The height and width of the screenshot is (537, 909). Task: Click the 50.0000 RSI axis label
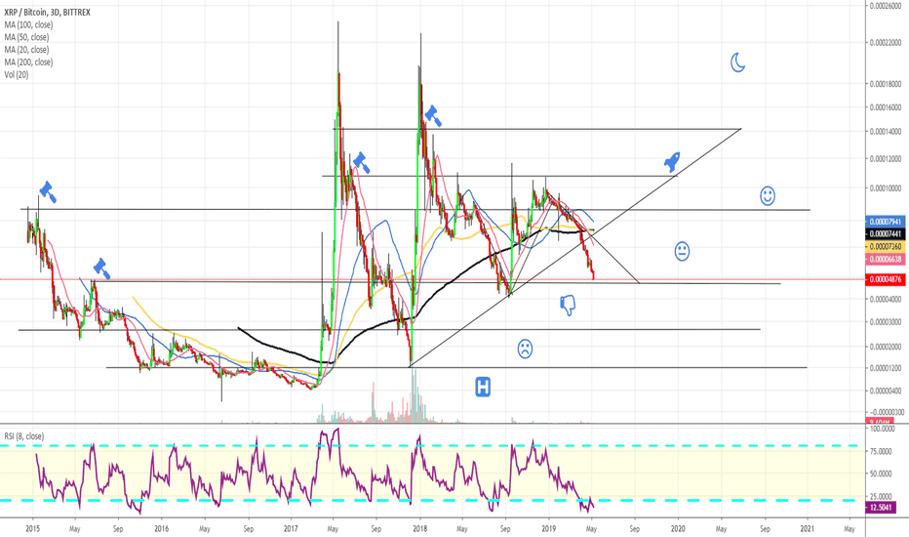[882, 474]
